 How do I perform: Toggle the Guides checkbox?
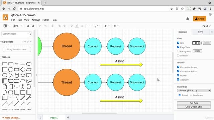tap(178, 75)
